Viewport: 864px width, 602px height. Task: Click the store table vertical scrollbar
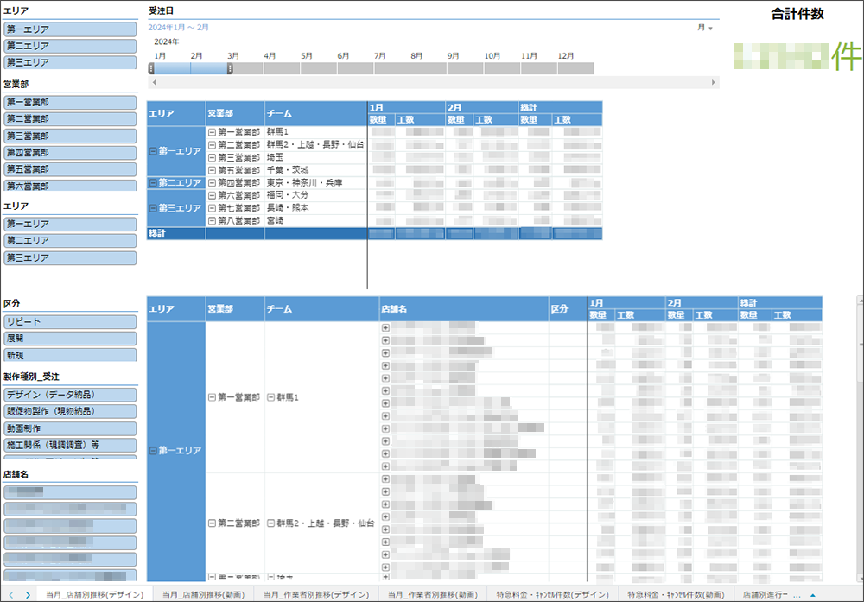click(x=861, y=439)
